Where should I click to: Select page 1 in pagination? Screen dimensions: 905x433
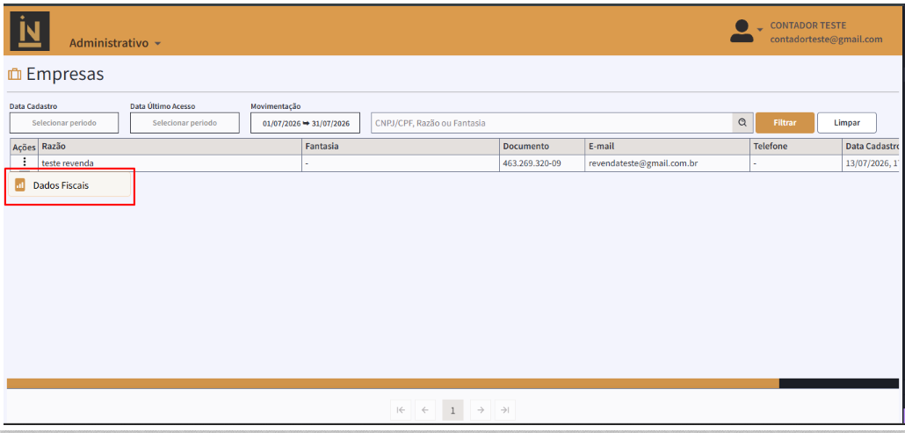(x=452, y=410)
